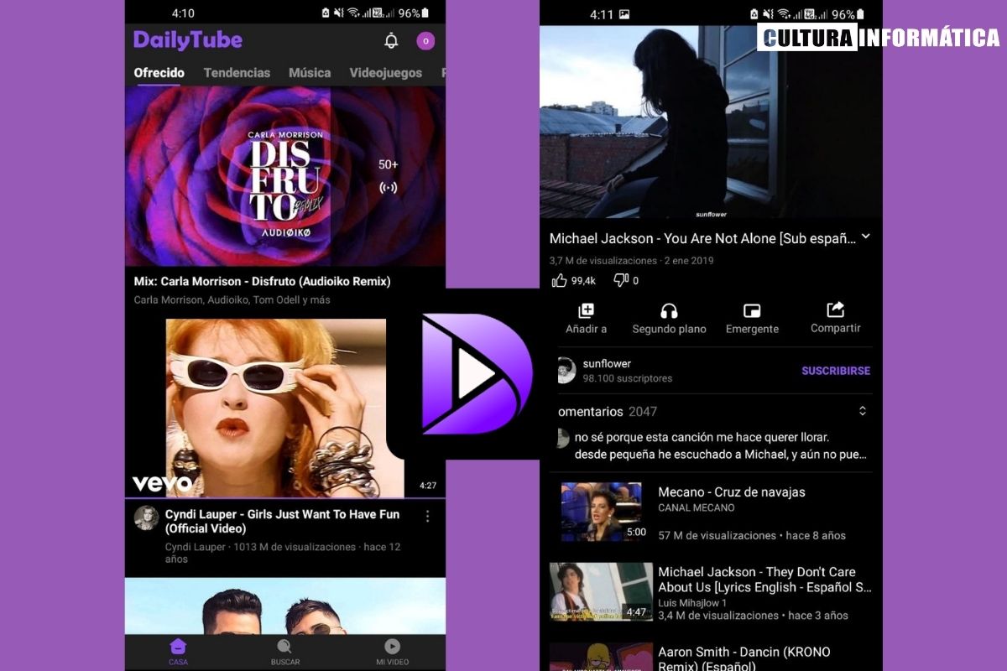Viewport: 1007px width, 671px height.
Task: Open title They Don't Care About Us
Action: (764, 580)
